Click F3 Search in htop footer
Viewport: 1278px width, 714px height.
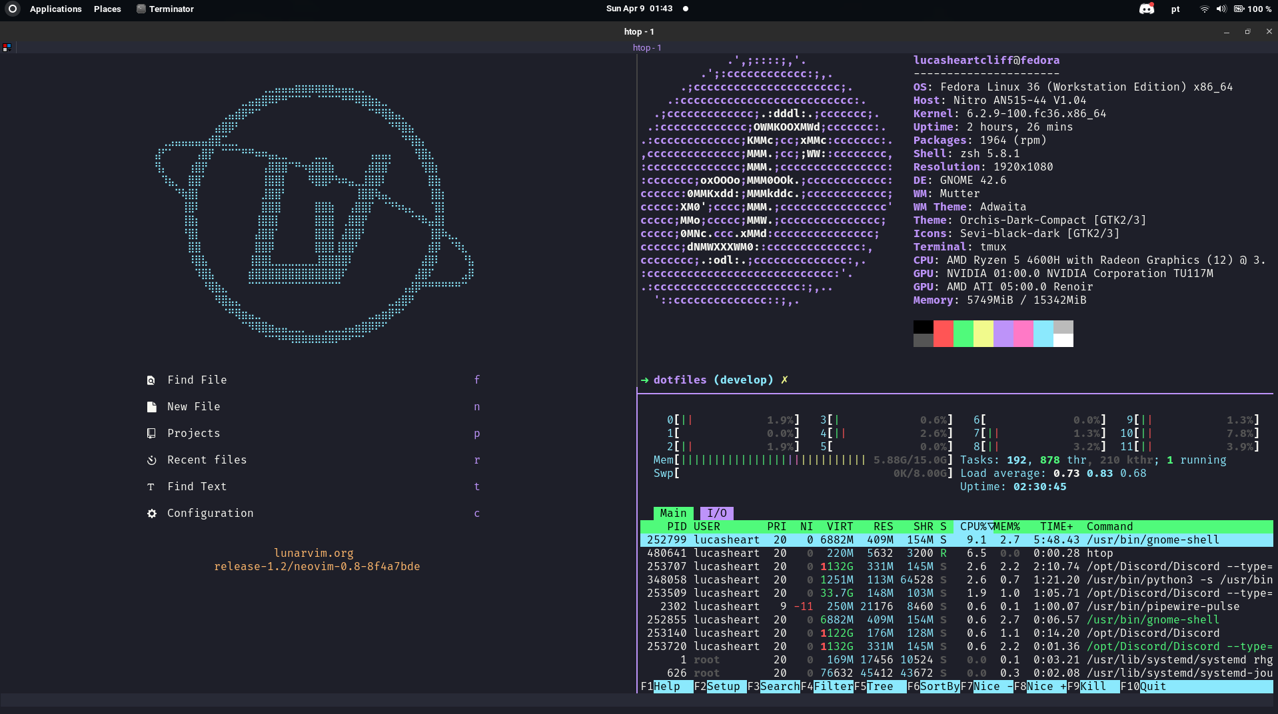(774, 686)
